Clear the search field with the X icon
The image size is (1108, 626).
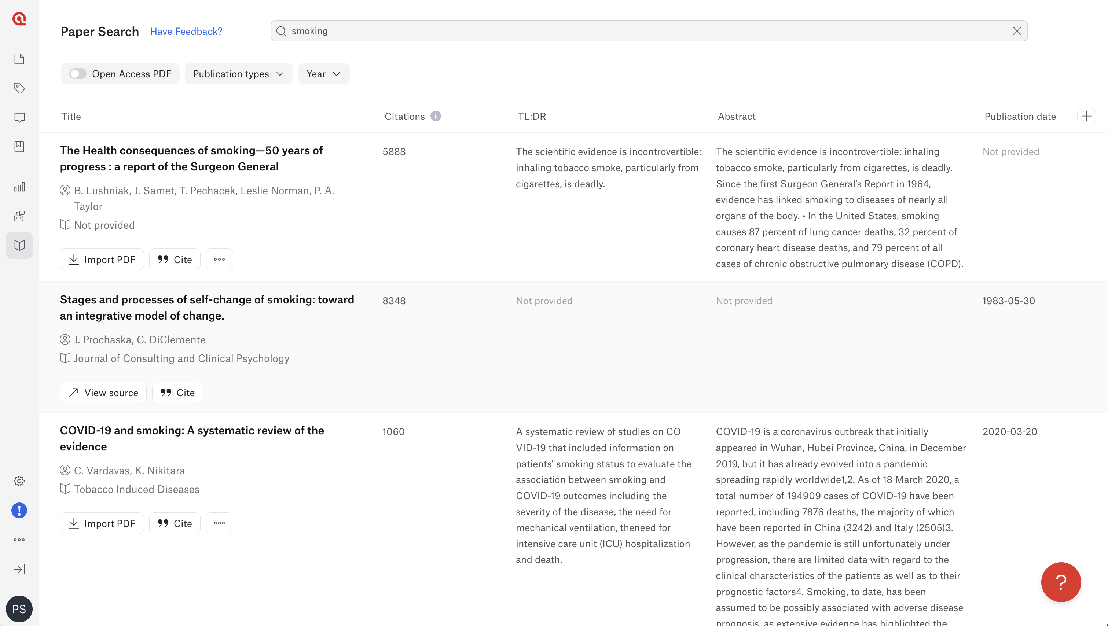1017,31
